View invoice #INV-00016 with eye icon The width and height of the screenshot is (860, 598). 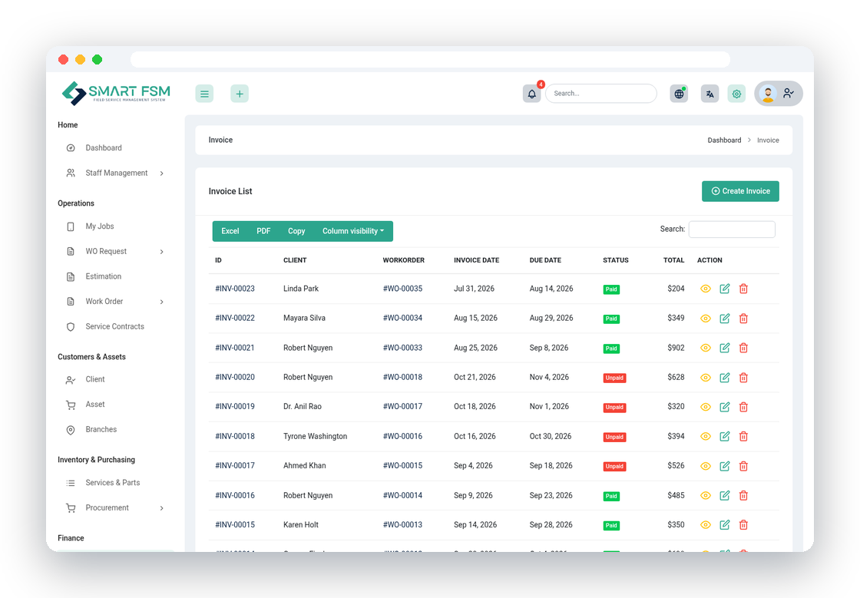pyautogui.click(x=706, y=495)
